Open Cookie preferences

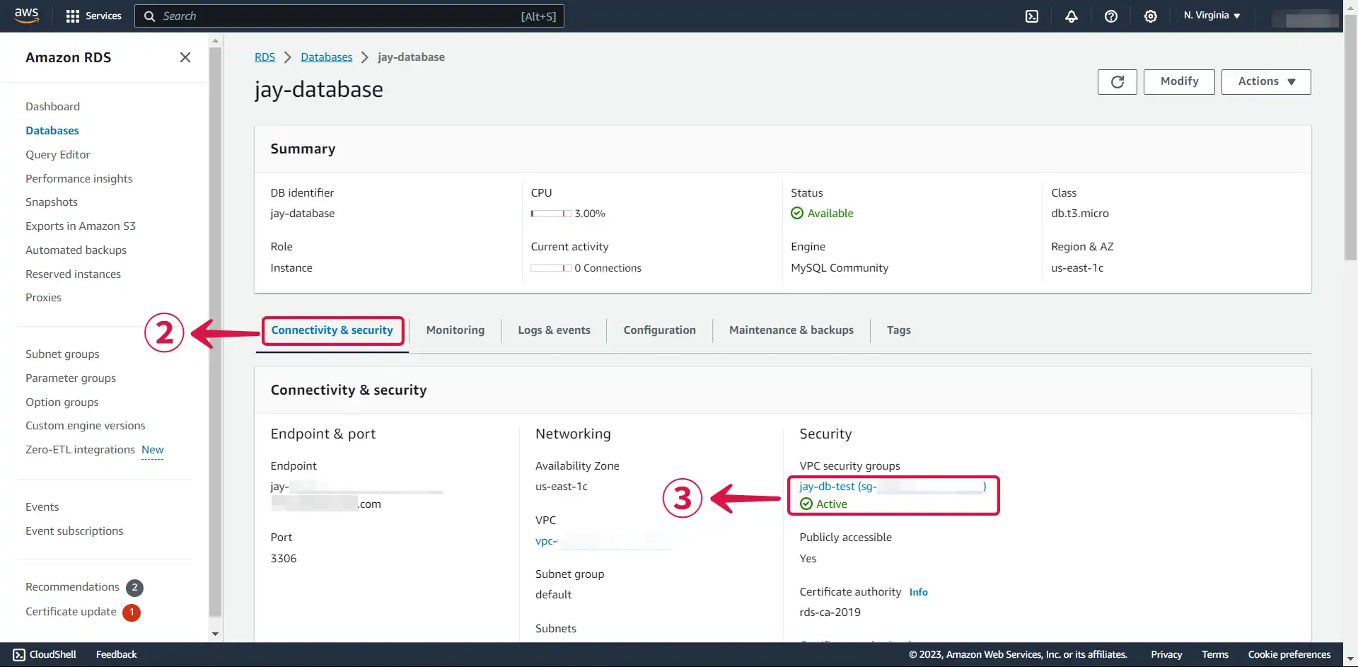click(1289, 655)
